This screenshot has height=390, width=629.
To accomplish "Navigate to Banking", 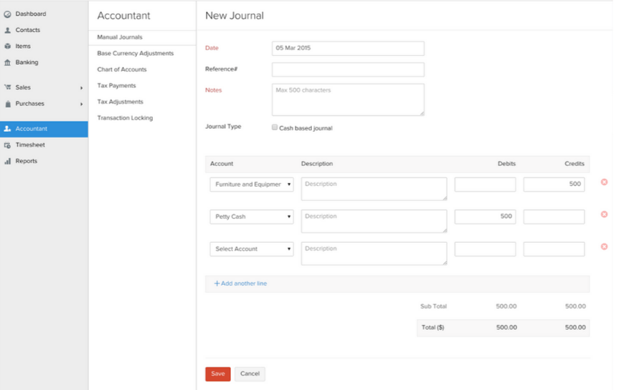I will pos(27,62).
